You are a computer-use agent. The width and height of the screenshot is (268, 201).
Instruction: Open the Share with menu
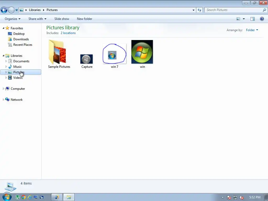(37, 19)
